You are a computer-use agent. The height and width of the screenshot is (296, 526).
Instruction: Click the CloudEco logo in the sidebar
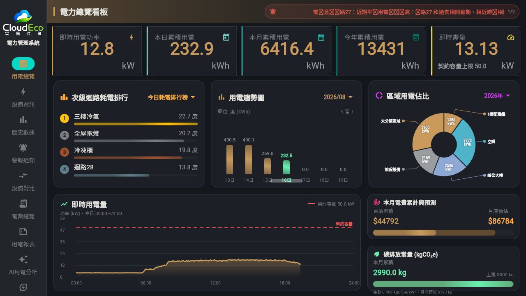point(23,23)
